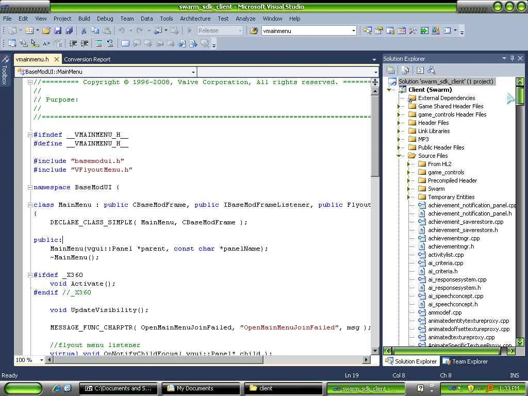Click the Internet Explorer quick launch icon
The image size is (528, 396).
point(56,389)
